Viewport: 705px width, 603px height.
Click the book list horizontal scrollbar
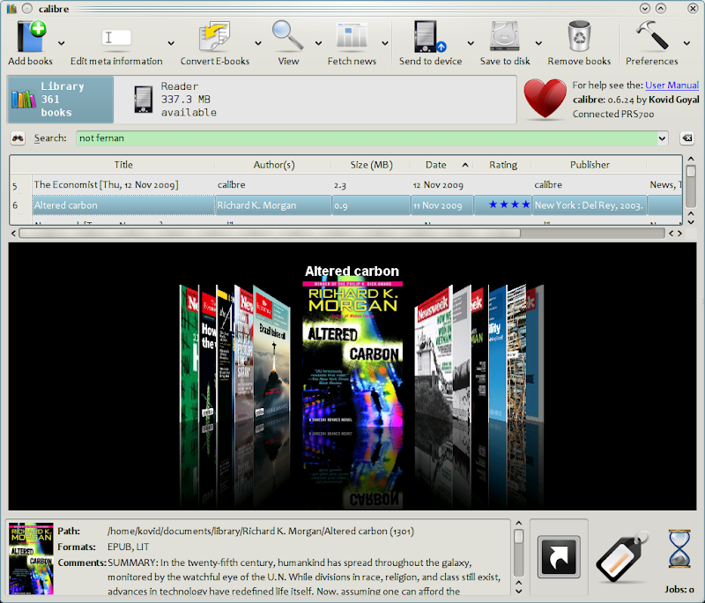pos(270,233)
